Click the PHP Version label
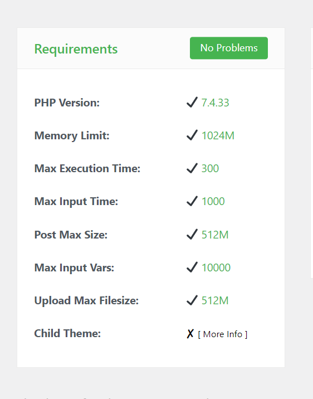The image size is (313, 399). click(x=67, y=103)
